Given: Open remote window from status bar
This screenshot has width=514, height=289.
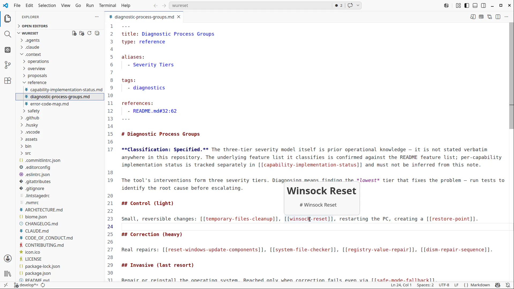Looking at the screenshot, I should click(x=6, y=285).
